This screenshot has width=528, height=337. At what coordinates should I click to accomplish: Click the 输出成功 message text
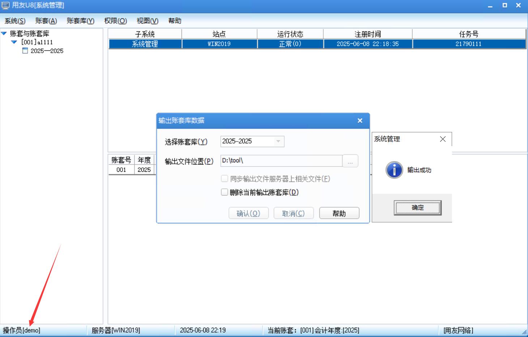pos(419,170)
